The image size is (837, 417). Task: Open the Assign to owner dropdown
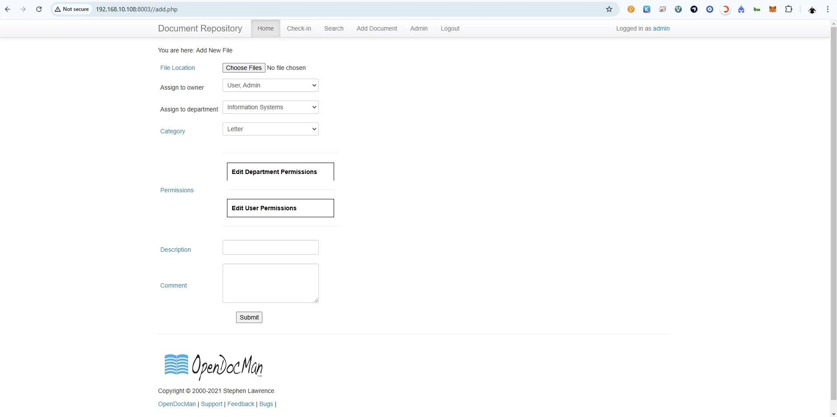[271, 85]
